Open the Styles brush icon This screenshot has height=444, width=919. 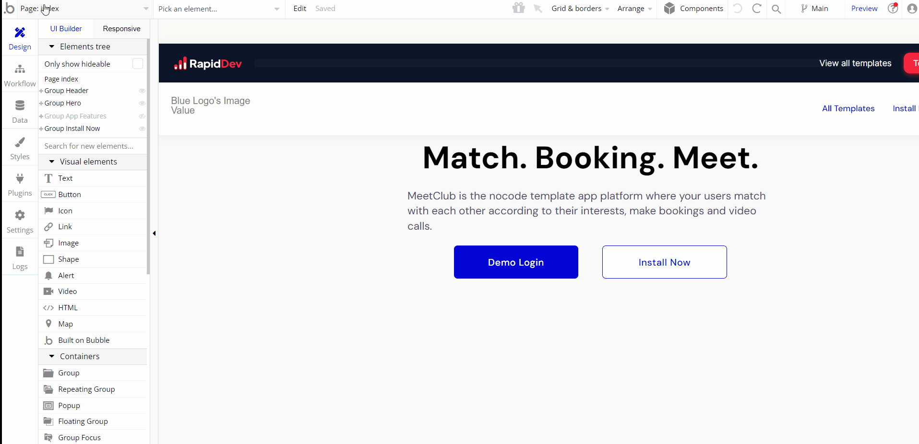[20, 142]
